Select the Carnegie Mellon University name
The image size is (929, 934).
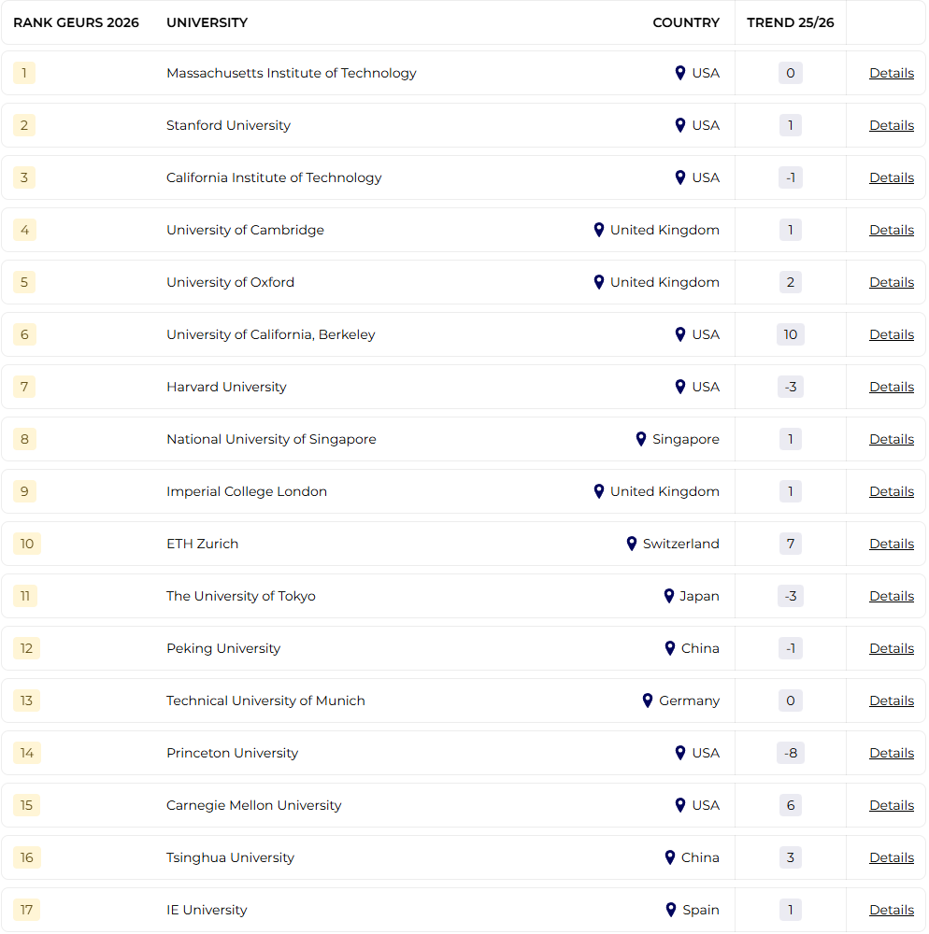(x=253, y=805)
